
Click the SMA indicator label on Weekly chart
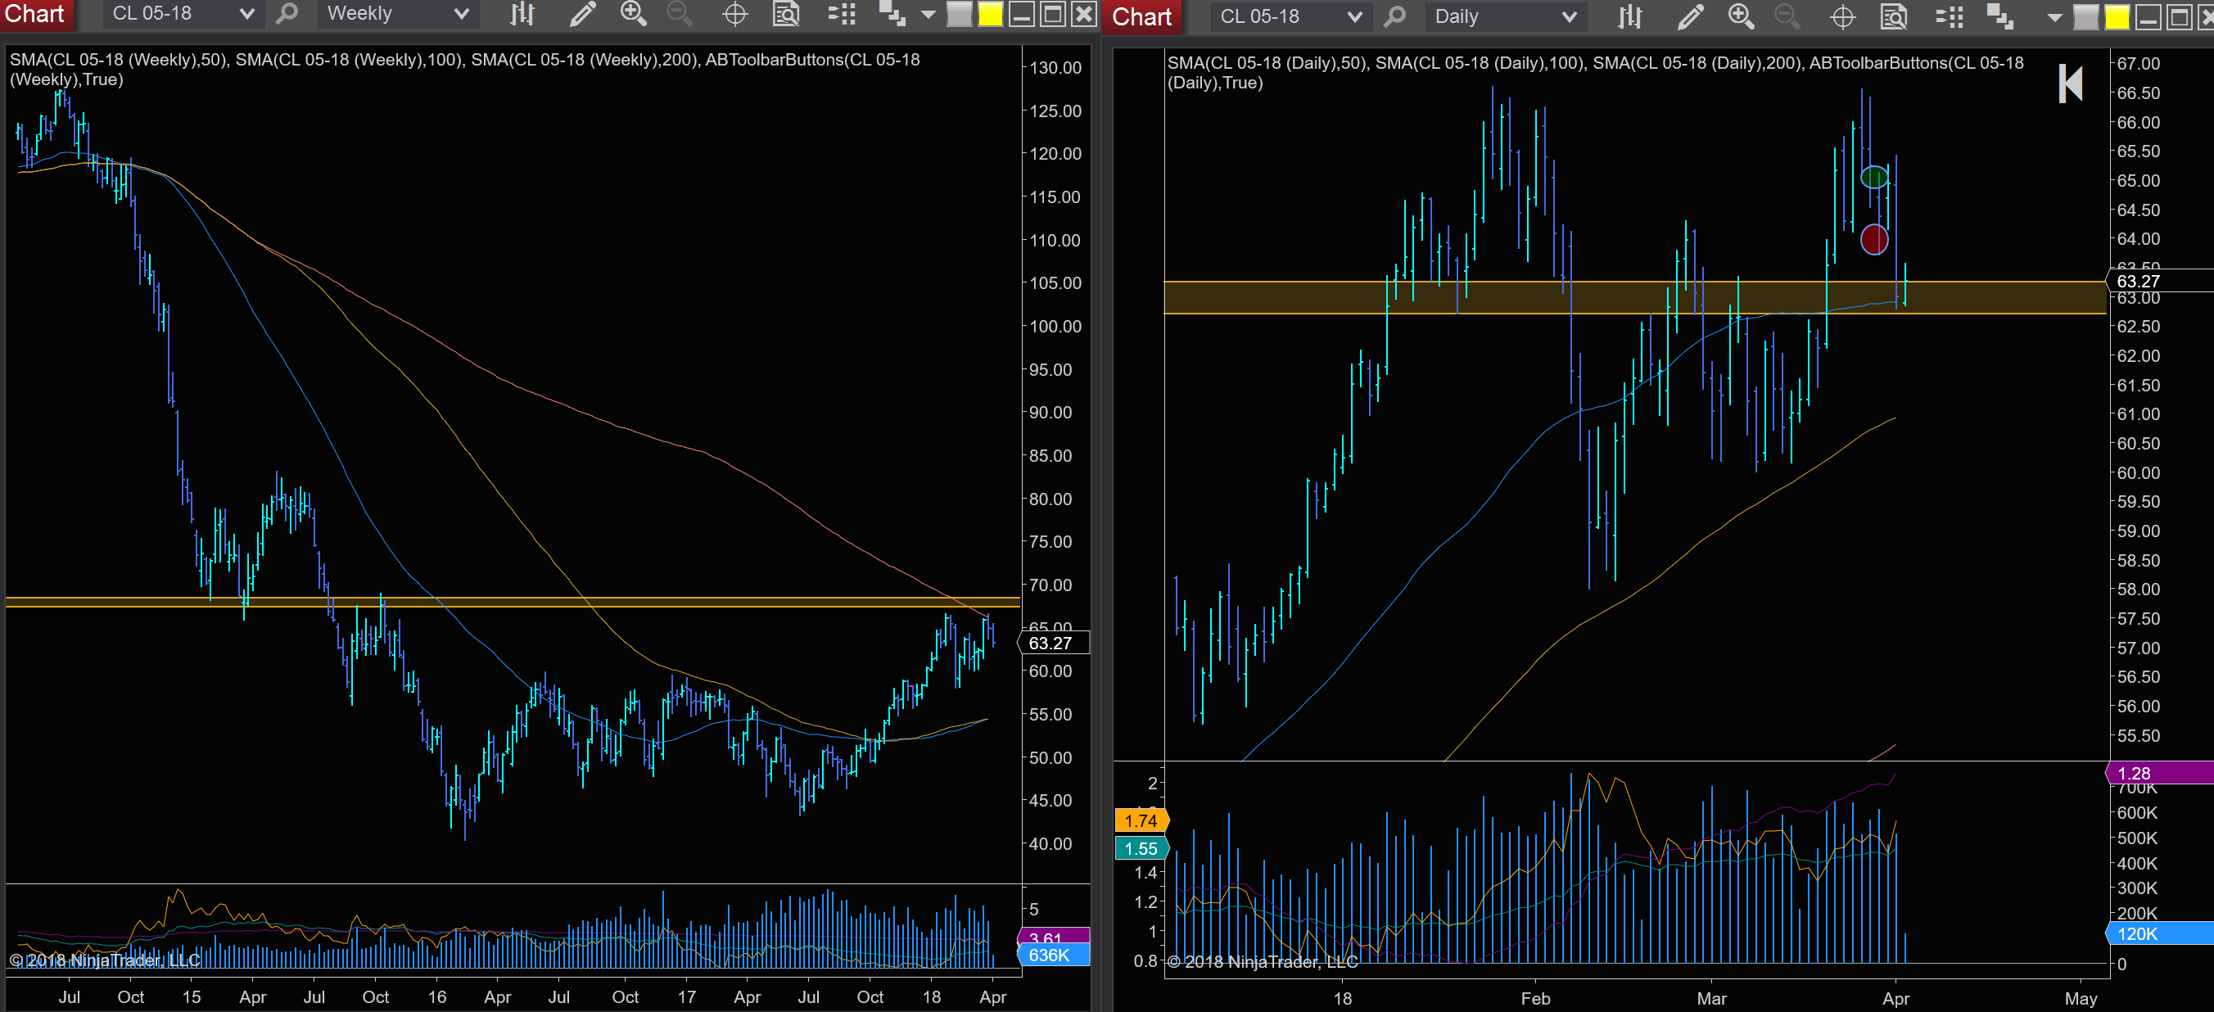point(465,69)
